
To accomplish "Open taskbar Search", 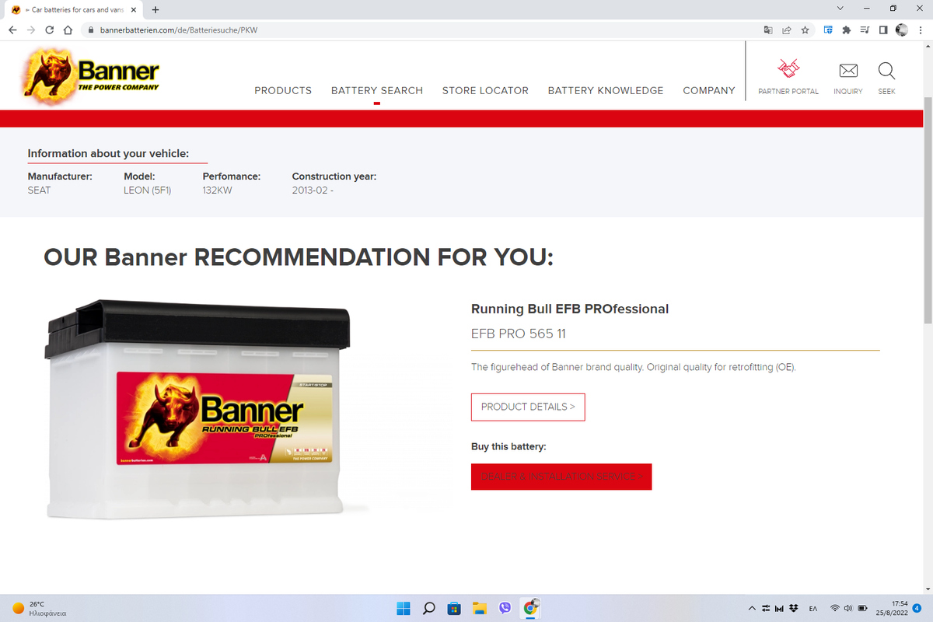I will [x=428, y=608].
